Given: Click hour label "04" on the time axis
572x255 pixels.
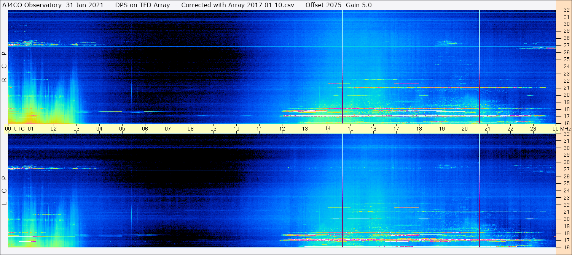Looking at the screenshot, I should (x=99, y=129).
